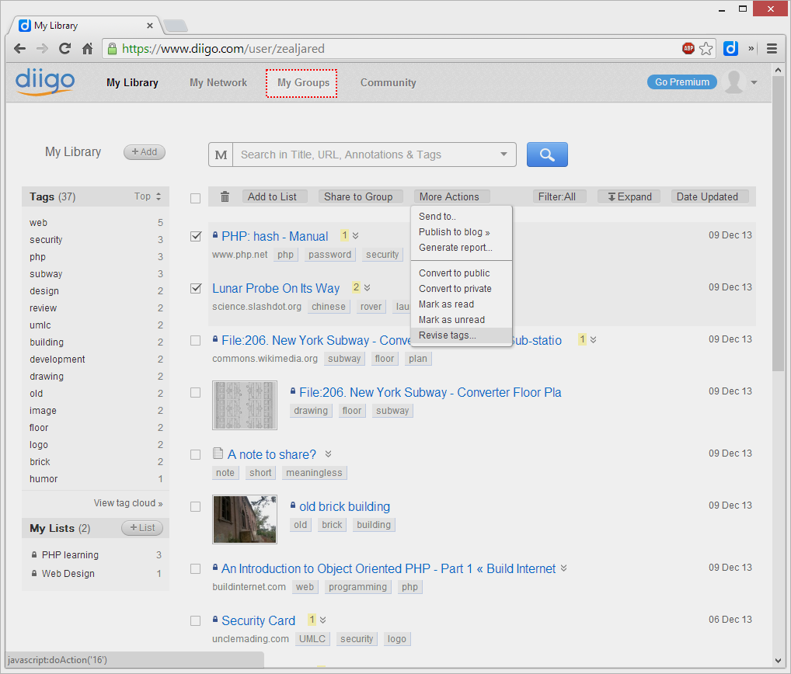
Task: Click the blue search magnifier button
Action: (x=547, y=155)
